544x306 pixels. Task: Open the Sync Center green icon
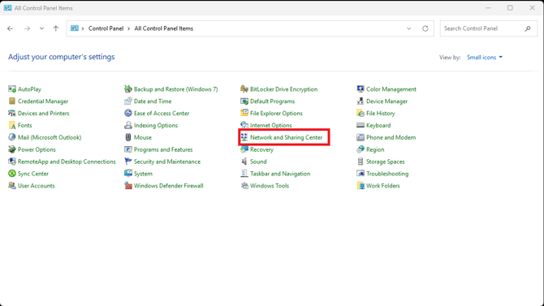[12, 174]
